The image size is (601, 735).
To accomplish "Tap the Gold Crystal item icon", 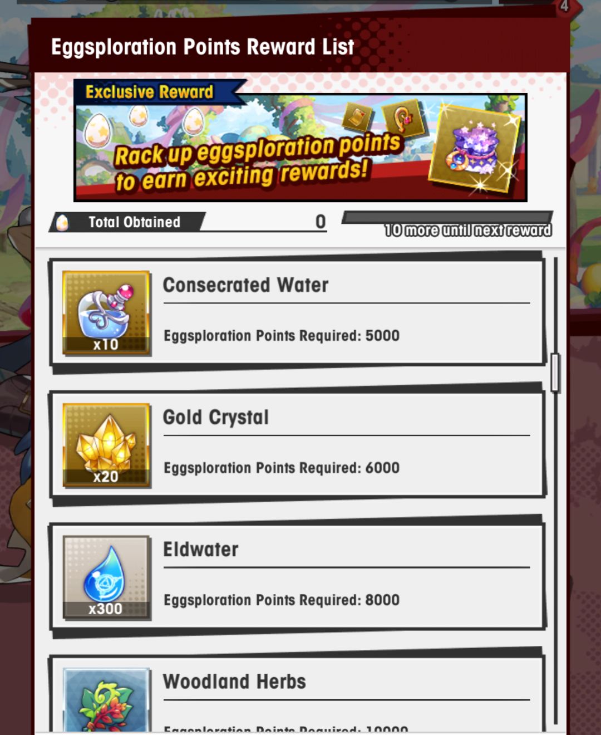I will pyautogui.click(x=106, y=445).
